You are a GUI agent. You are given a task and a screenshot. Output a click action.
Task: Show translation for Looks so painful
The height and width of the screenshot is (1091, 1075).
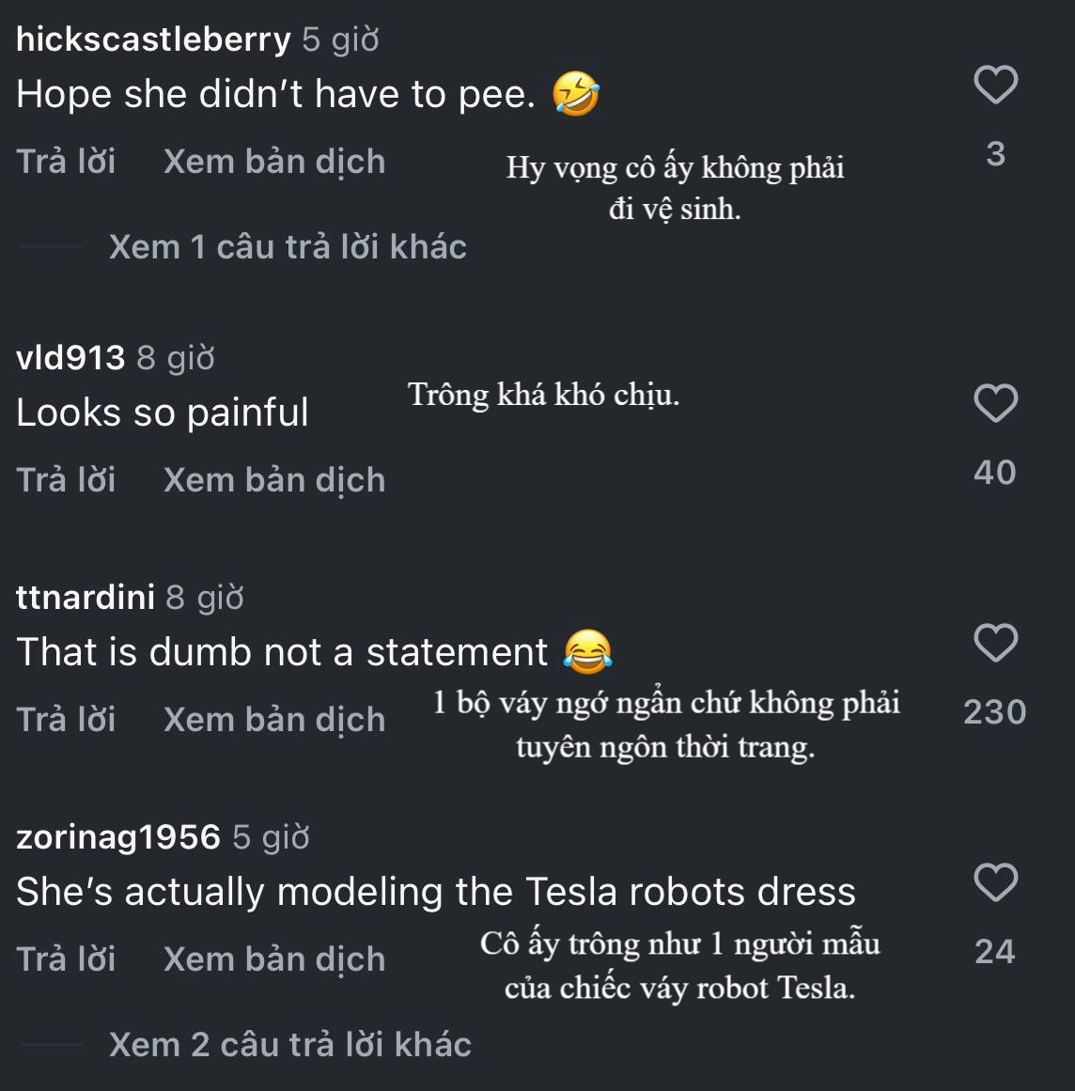pyautogui.click(x=274, y=480)
